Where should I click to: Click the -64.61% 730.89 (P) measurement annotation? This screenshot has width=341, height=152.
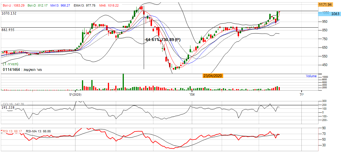pos(163,40)
